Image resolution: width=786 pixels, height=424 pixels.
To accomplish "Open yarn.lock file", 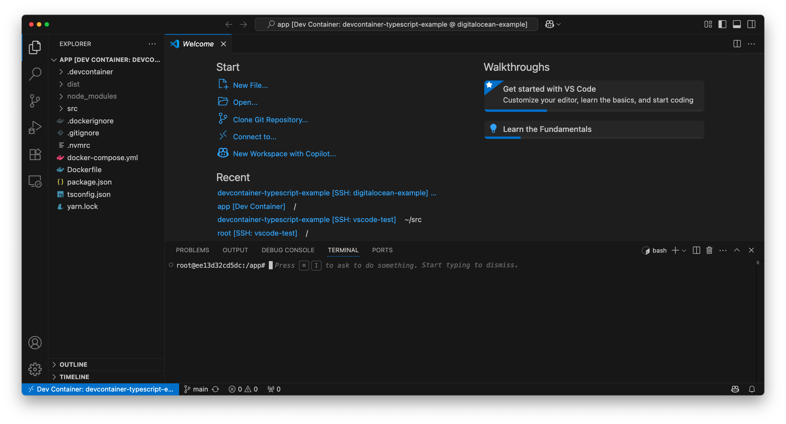I will pos(106,207).
